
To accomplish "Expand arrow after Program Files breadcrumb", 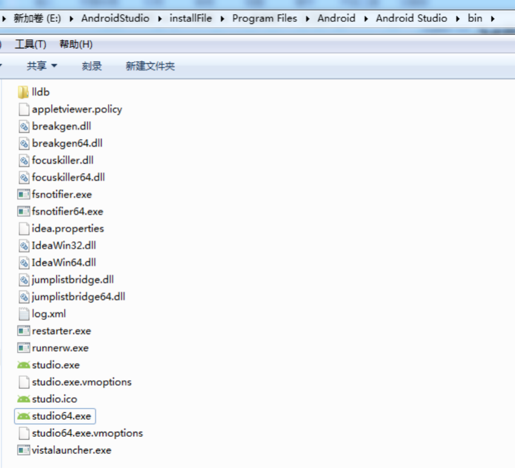I will point(308,19).
